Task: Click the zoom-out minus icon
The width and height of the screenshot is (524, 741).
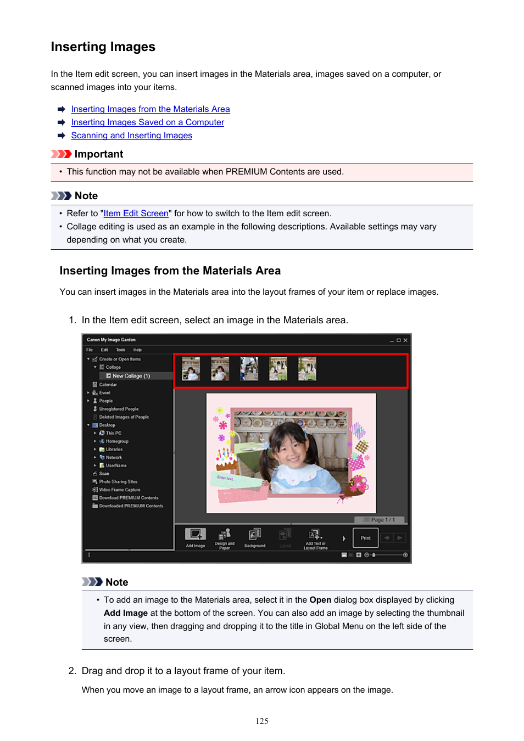Action: 366,555
